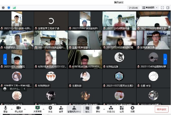Screen dimensions: 171x115
Task: Open Settings gear in bottom toolbar
Action: pyautogui.click(x=133, y=109)
